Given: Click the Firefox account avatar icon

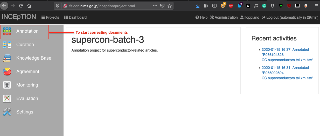Looking at the screenshot, I should (x=272, y=5).
